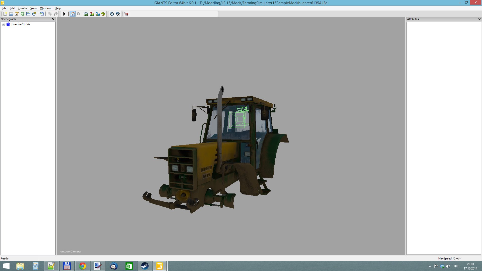Toggle the magnet snap icon
The image size is (482, 271).
(78, 14)
